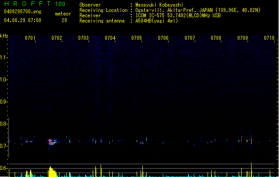Click the 1.1 kHz axis label
This screenshot has width=279, height=177.
(x=4, y=58)
